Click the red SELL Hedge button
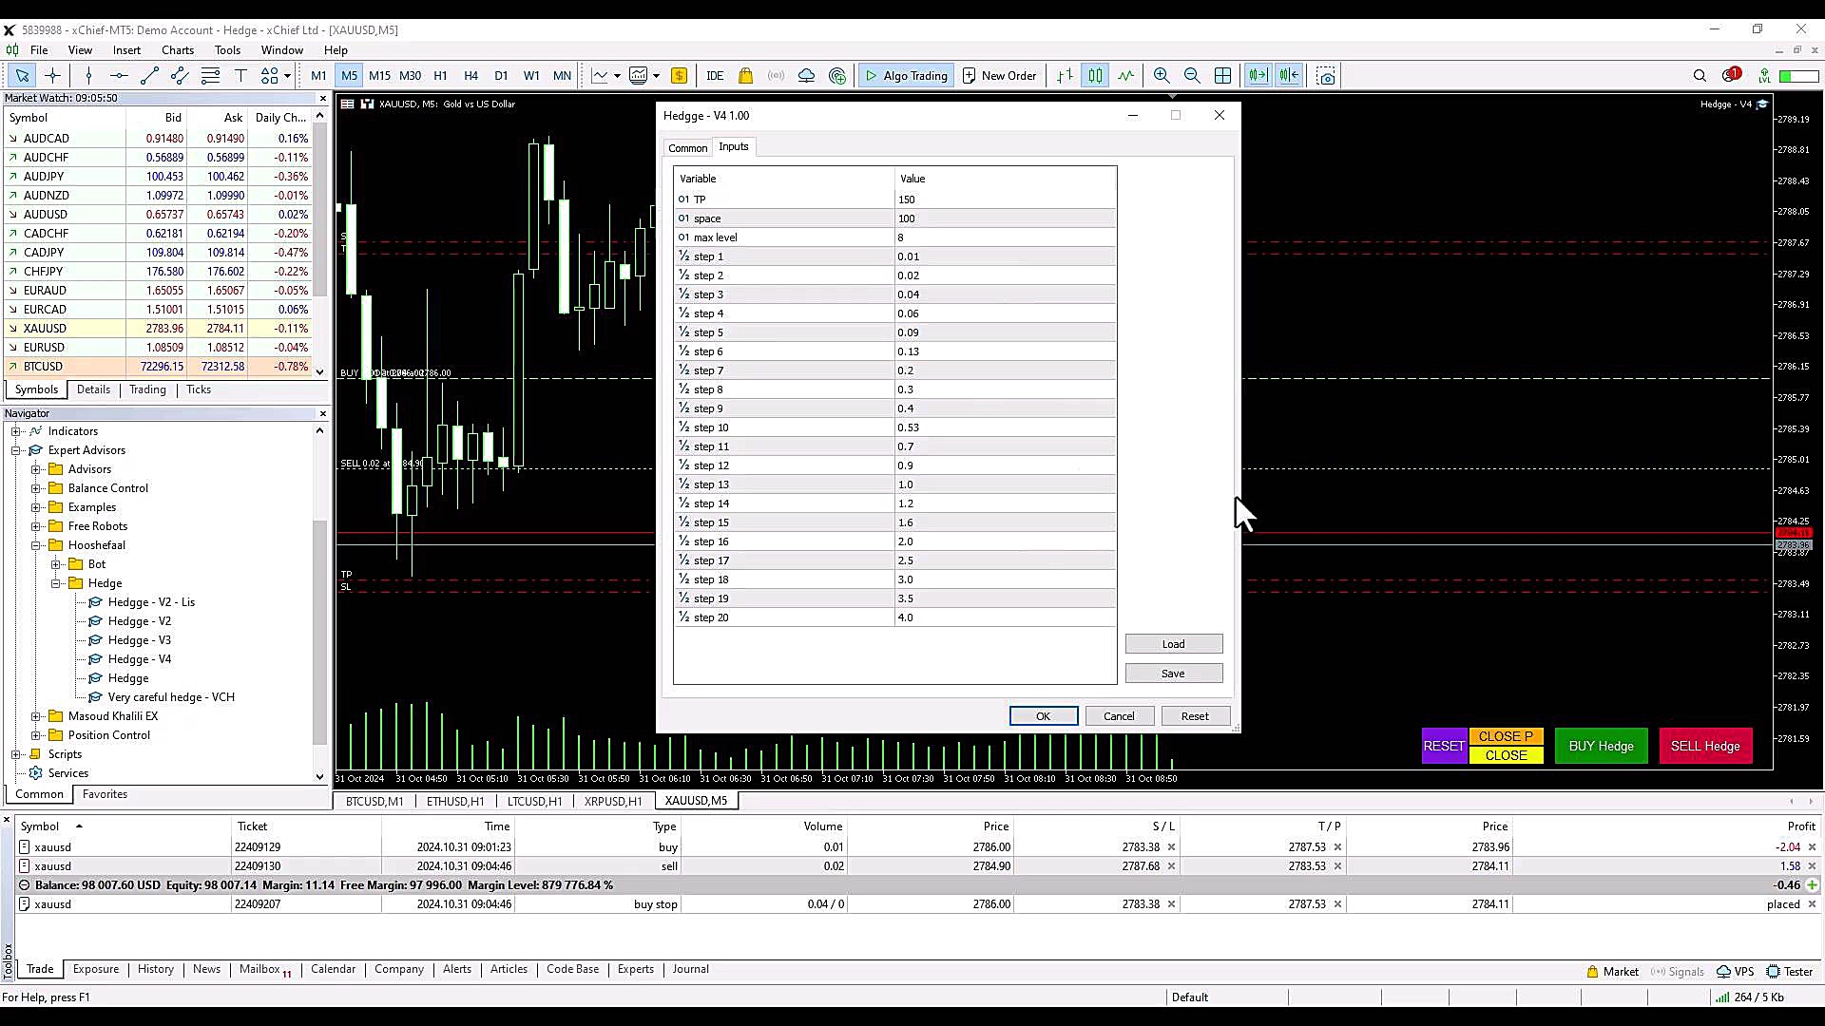Viewport: 1825px width, 1026px height. [1705, 746]
